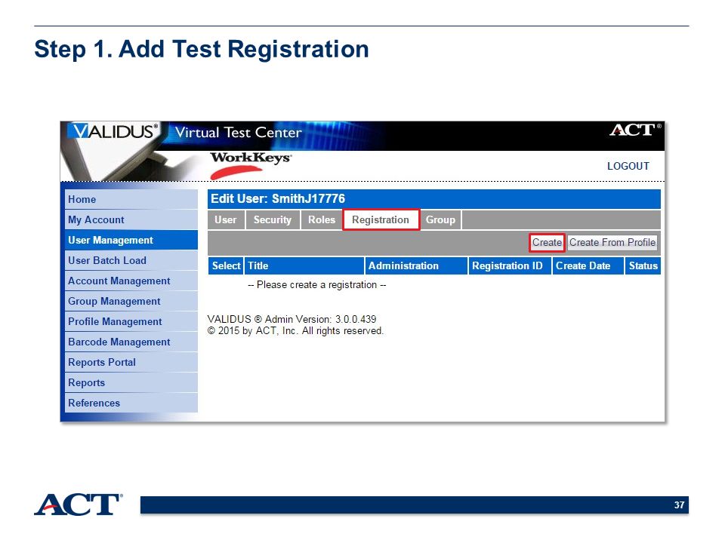Click the Select column header

tap(226, 266)
